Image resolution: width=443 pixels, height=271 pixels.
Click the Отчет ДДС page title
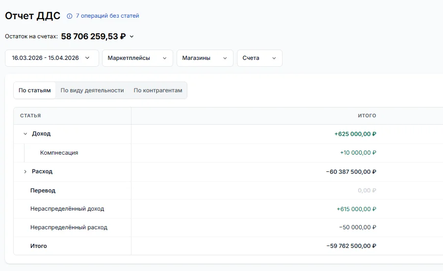[x=33, y=16]
